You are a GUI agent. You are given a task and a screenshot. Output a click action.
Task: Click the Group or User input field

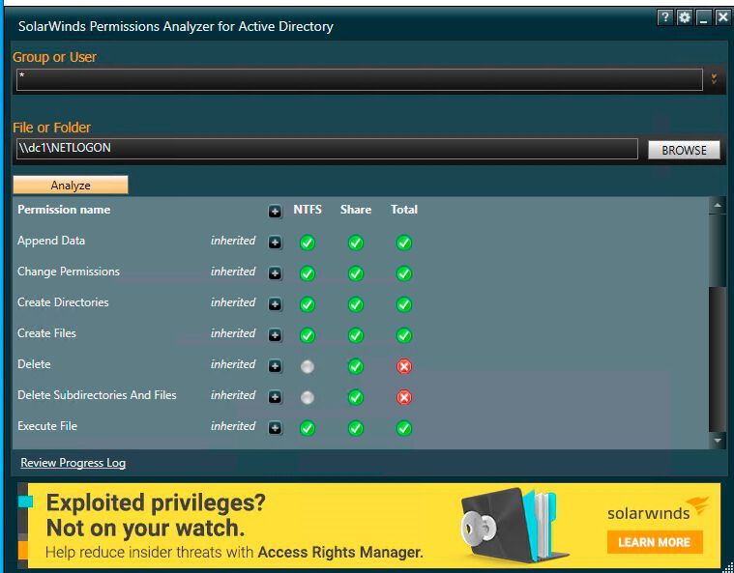[360, 79]
